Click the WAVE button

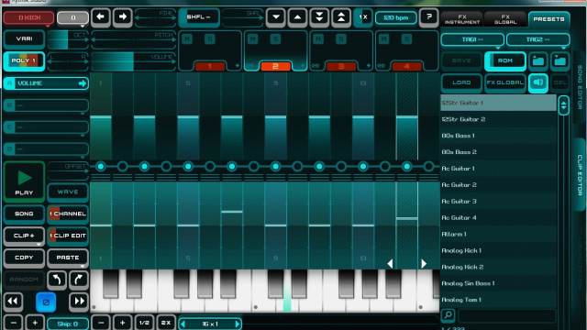coord(68,192)
